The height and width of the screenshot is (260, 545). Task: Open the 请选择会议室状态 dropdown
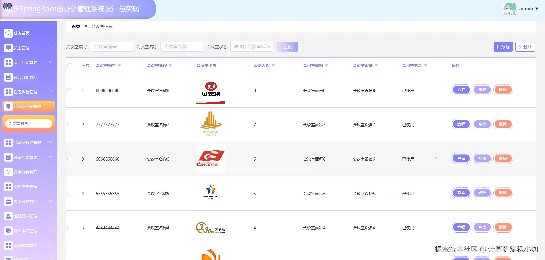252,47
